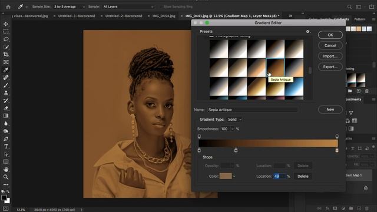Image resolution: width=377 pixels, height=212 pixels.
Task: Open workspace switcher icon
Action: point(359,7)
